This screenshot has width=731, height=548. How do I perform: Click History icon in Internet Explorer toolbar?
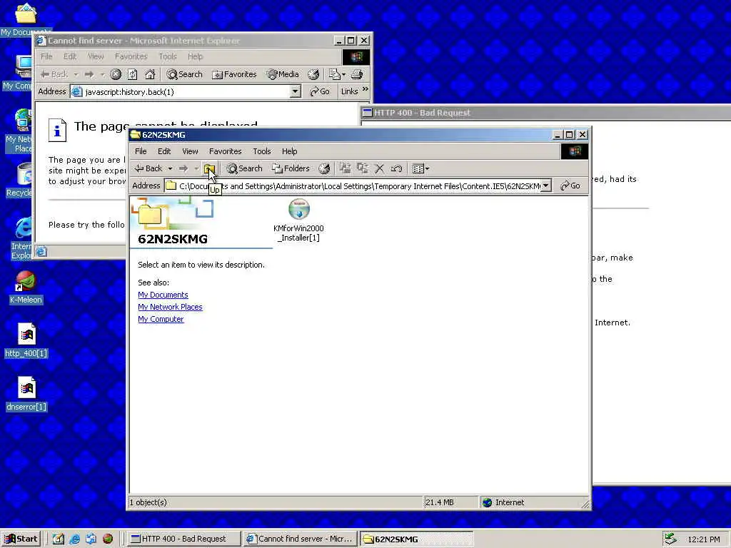(313, 74)
